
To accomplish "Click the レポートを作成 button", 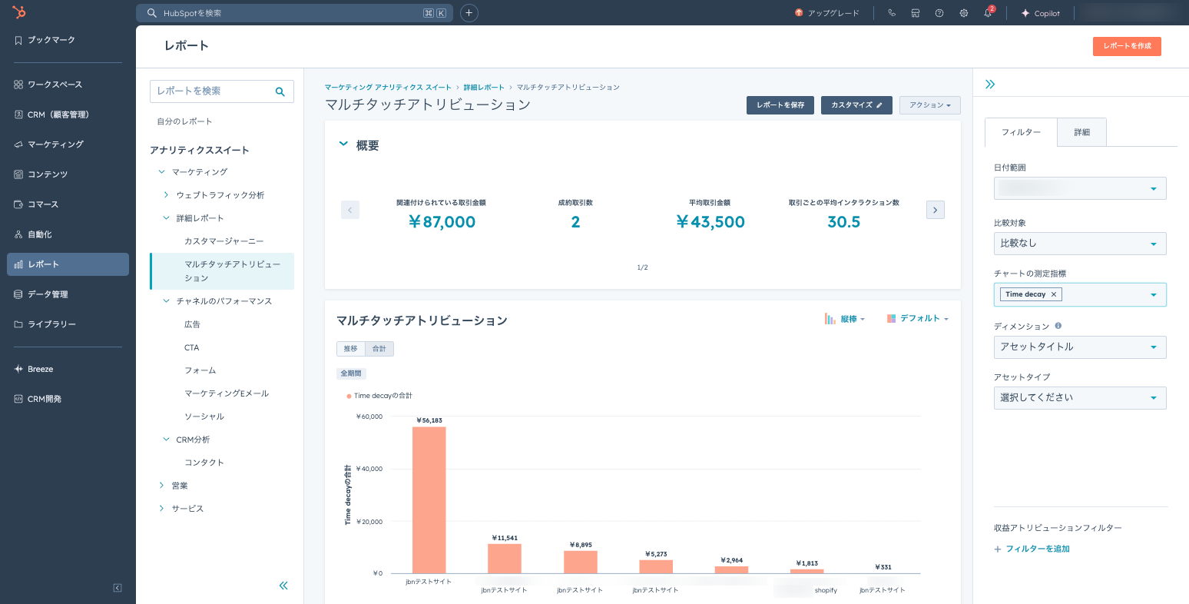I will [1127, 46].
